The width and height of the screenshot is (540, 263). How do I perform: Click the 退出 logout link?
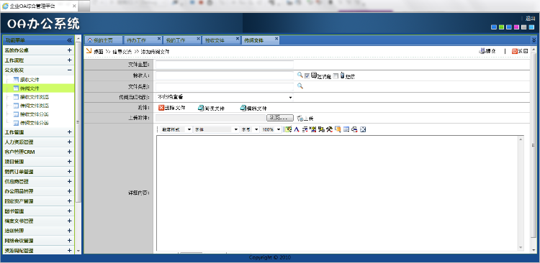coord(531,19)
